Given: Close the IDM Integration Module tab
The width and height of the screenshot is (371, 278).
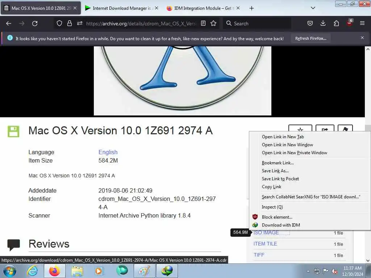Looking at the screenshot, I should [238, 8].
